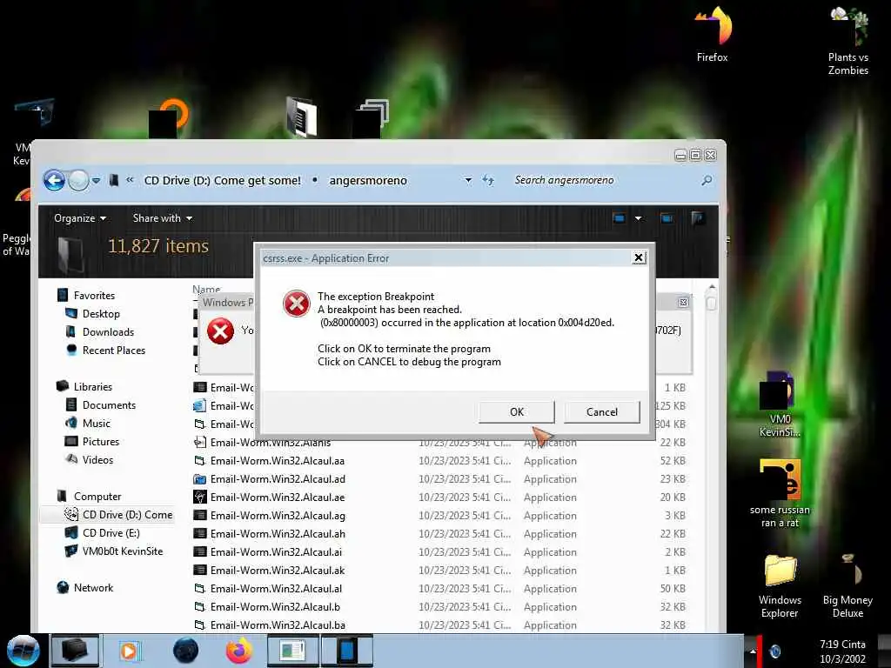This screenshot has width=891, height=668.
Task: Click the scroll up arrow in file list
Action: (x=712, y=287)
